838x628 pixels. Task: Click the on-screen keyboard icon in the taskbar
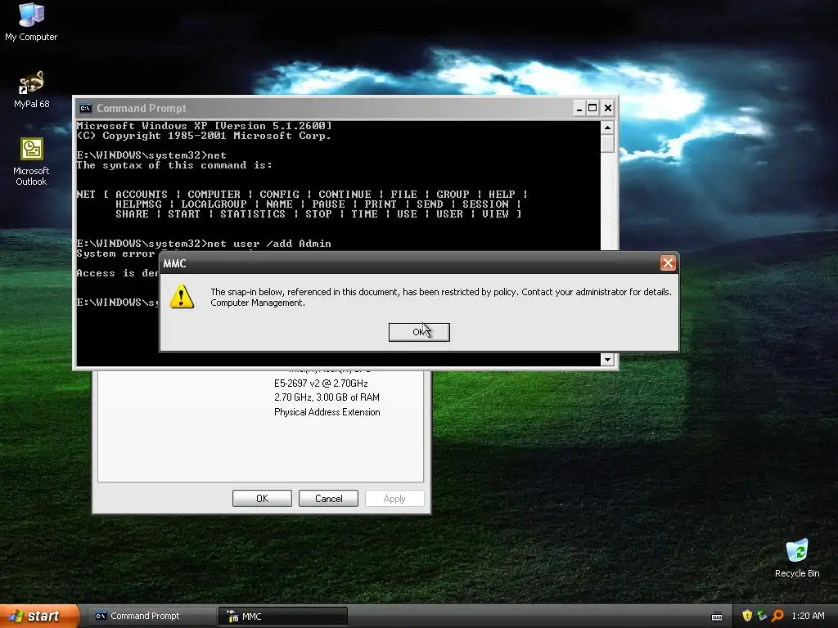point(717,617)
